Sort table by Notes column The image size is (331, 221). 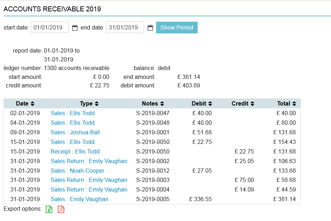coord(153,104)
